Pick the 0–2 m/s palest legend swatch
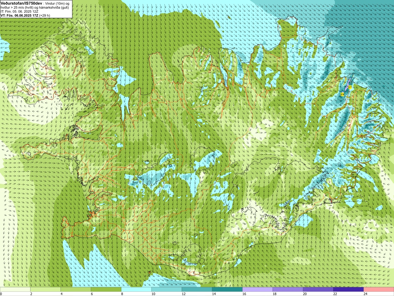394x296 pixels. pos(15,290)
